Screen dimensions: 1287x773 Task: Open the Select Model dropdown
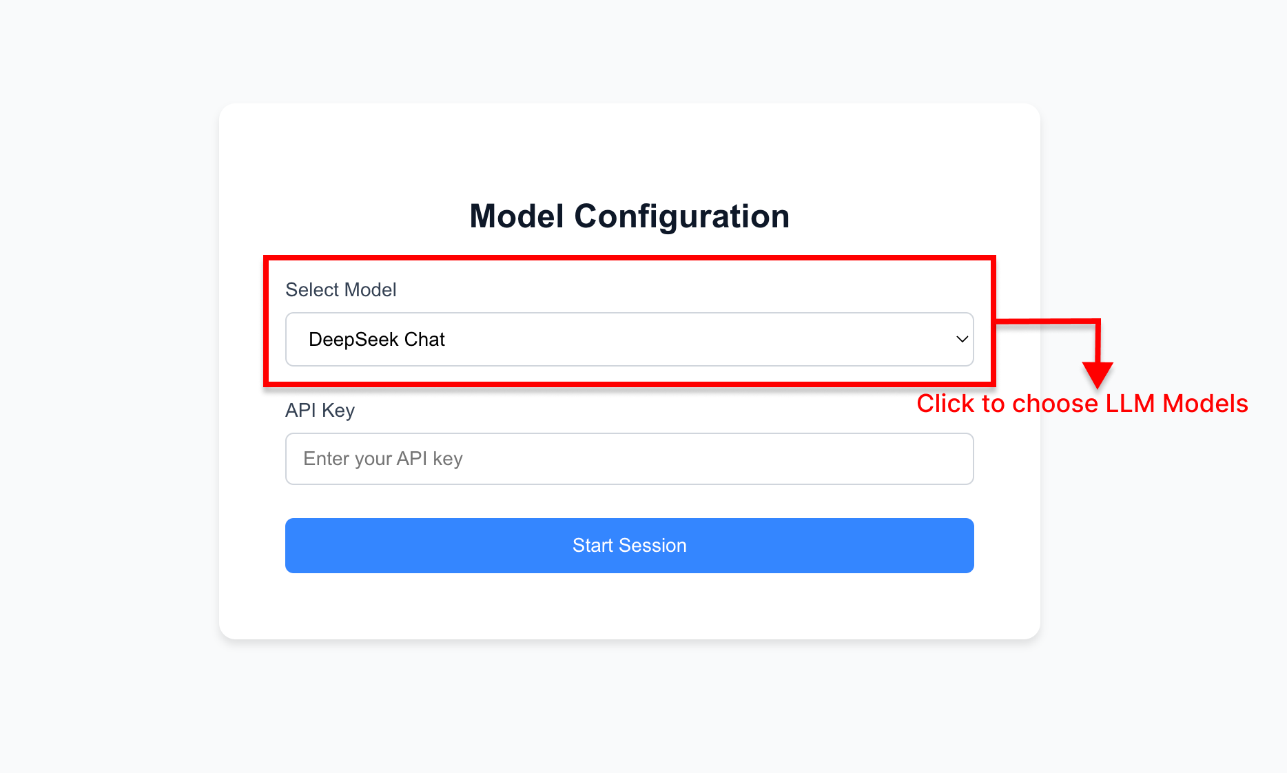pyautogui.click(x=628, y=339)
